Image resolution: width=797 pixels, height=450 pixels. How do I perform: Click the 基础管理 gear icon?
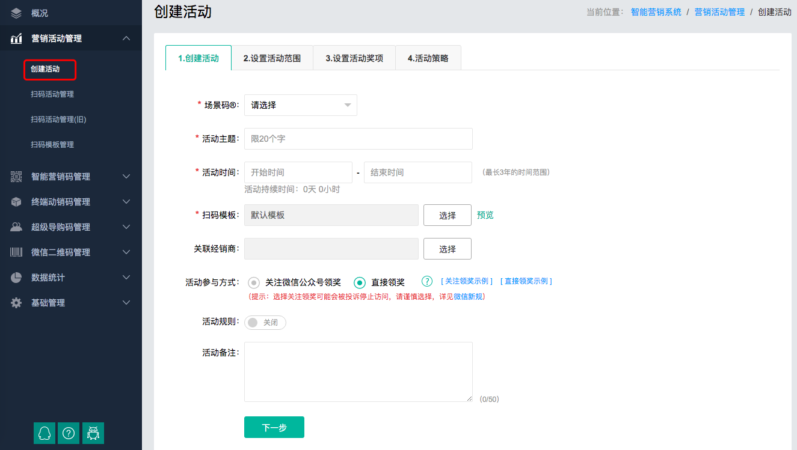[x=16, y=303]
